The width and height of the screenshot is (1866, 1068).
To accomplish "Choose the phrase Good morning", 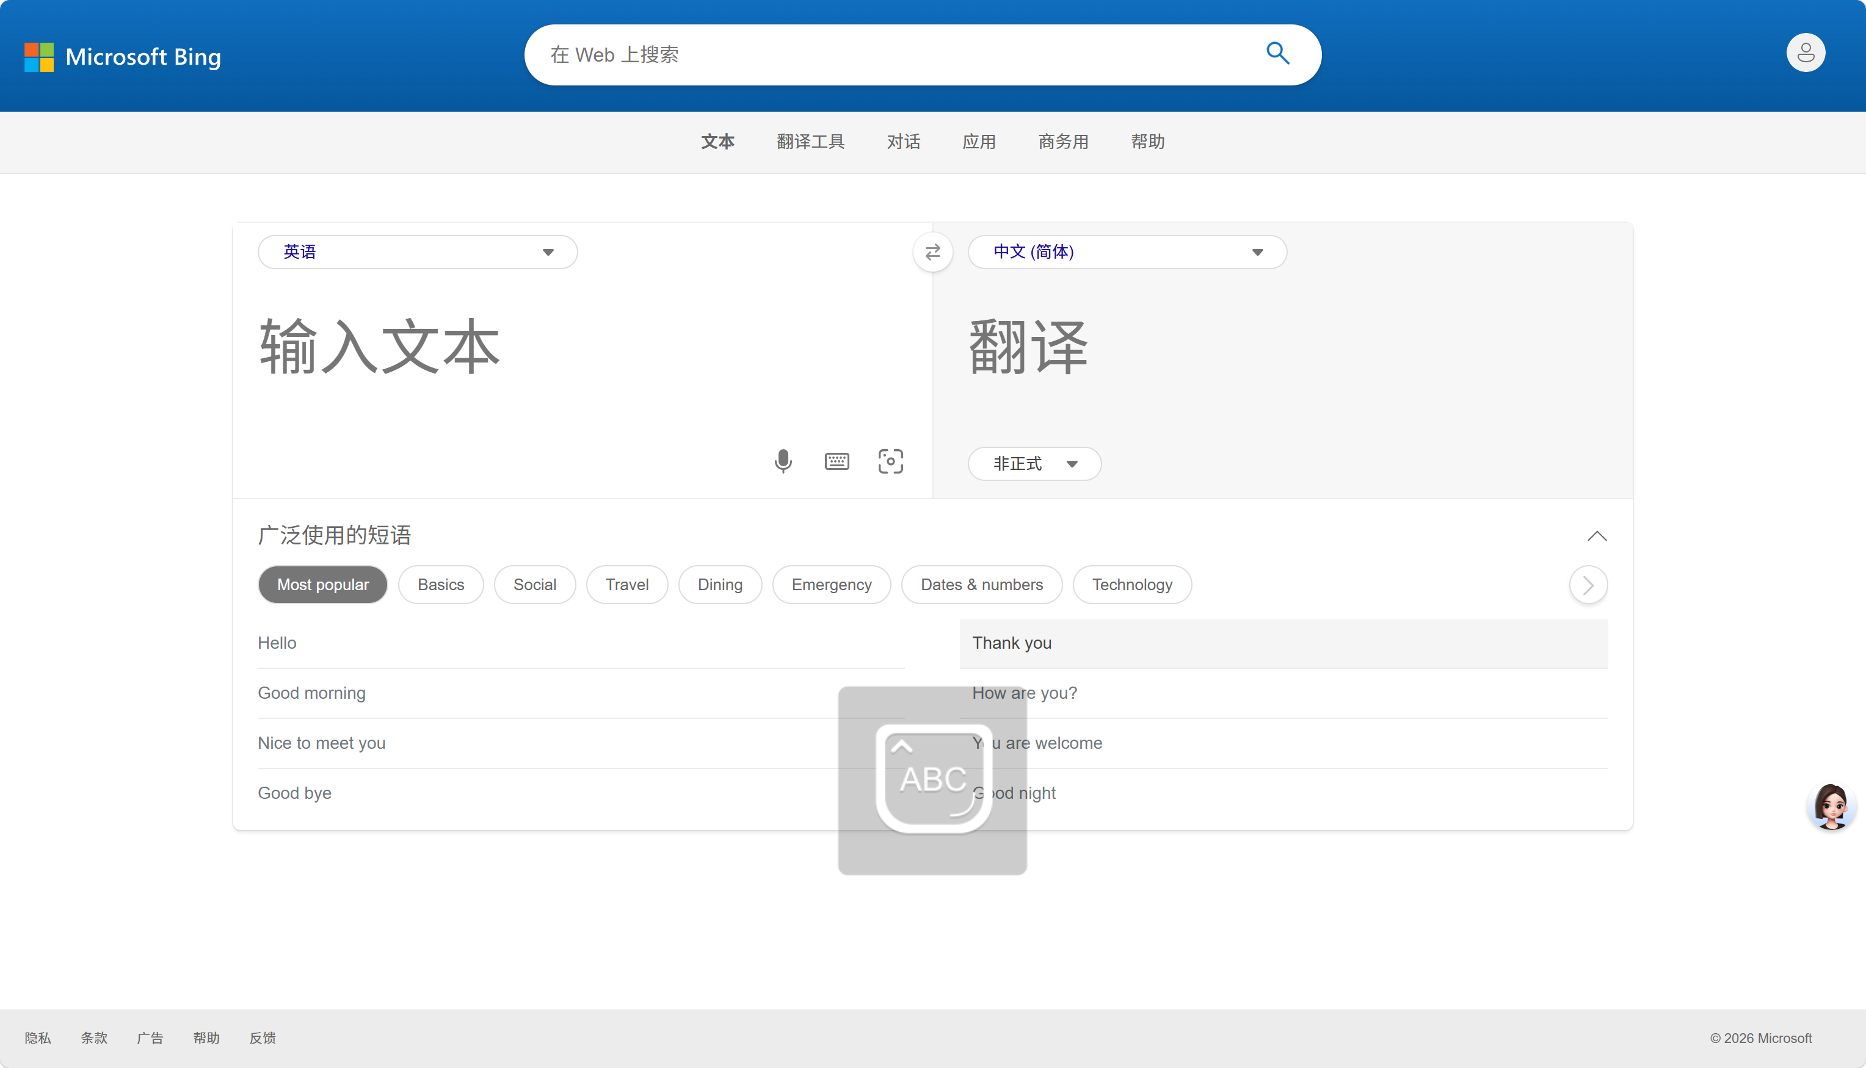I will click(581, 693).
